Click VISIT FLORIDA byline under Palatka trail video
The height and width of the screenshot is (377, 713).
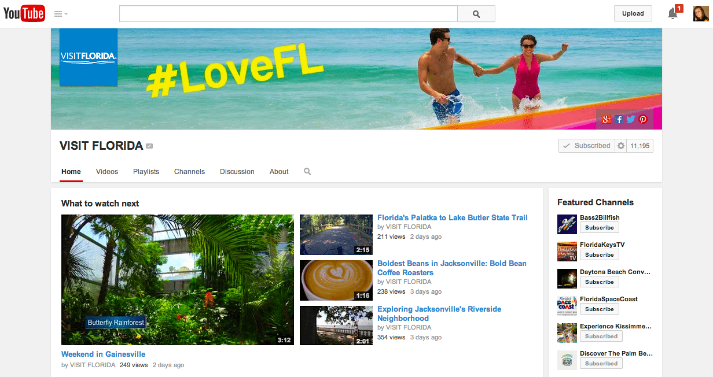pos(409,227)
